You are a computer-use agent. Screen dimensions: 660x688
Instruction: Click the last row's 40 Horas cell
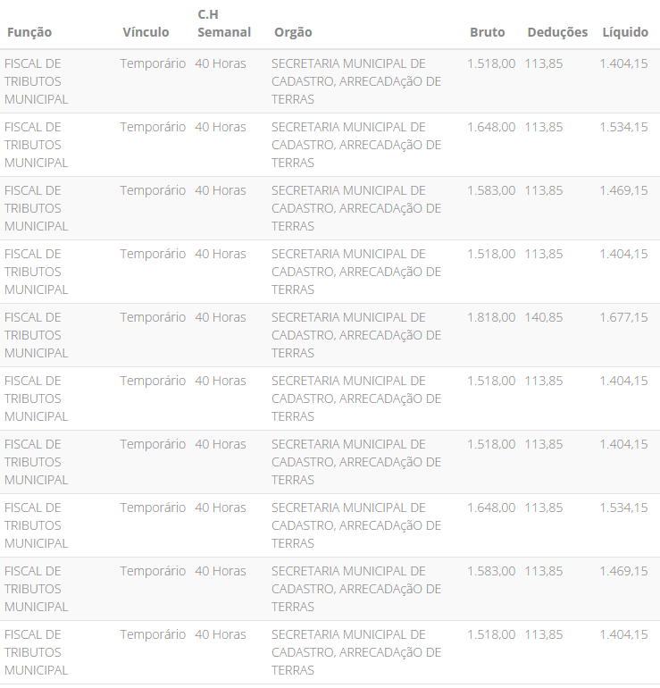pos(221,634)
